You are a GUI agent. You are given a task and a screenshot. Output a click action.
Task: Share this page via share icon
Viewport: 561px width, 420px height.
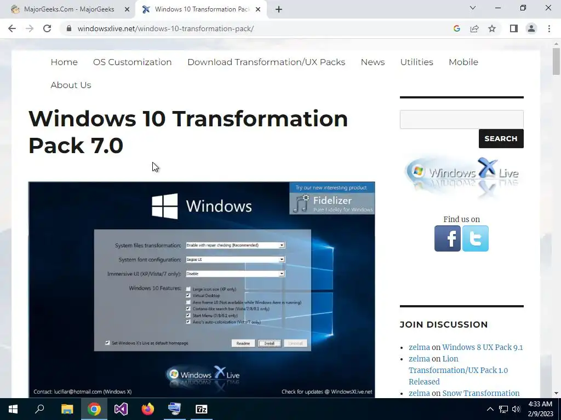pyautogui.click(x=474, y=28)
